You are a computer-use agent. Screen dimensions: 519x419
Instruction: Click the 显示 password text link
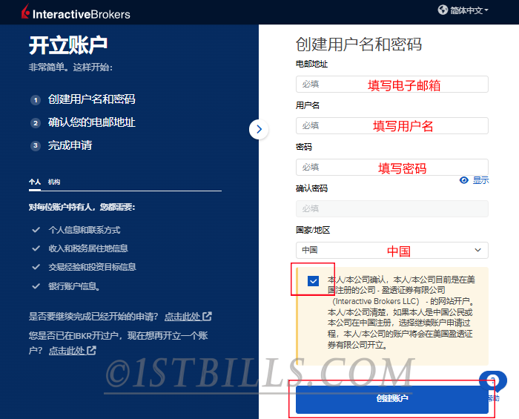(x=480, y=180)
